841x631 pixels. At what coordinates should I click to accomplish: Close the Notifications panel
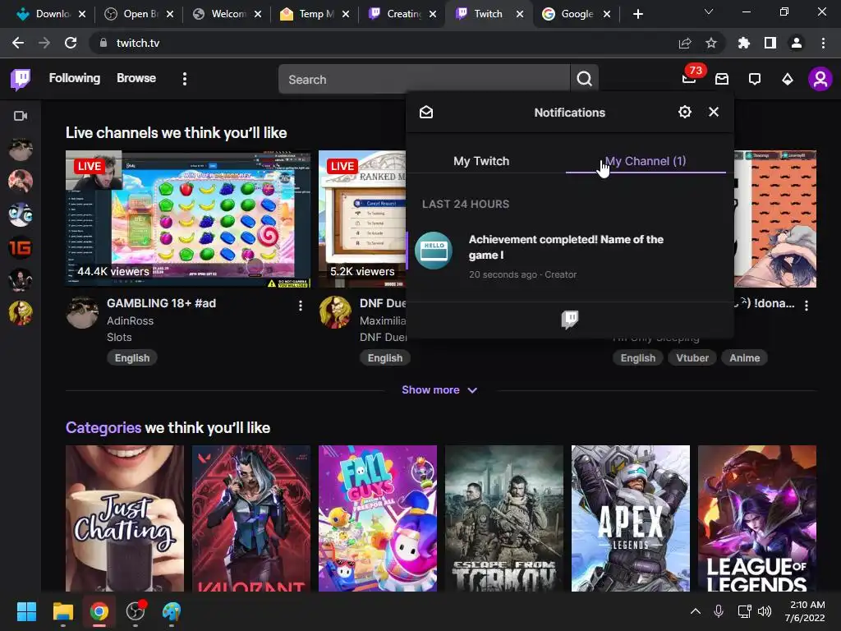[714, 112]
